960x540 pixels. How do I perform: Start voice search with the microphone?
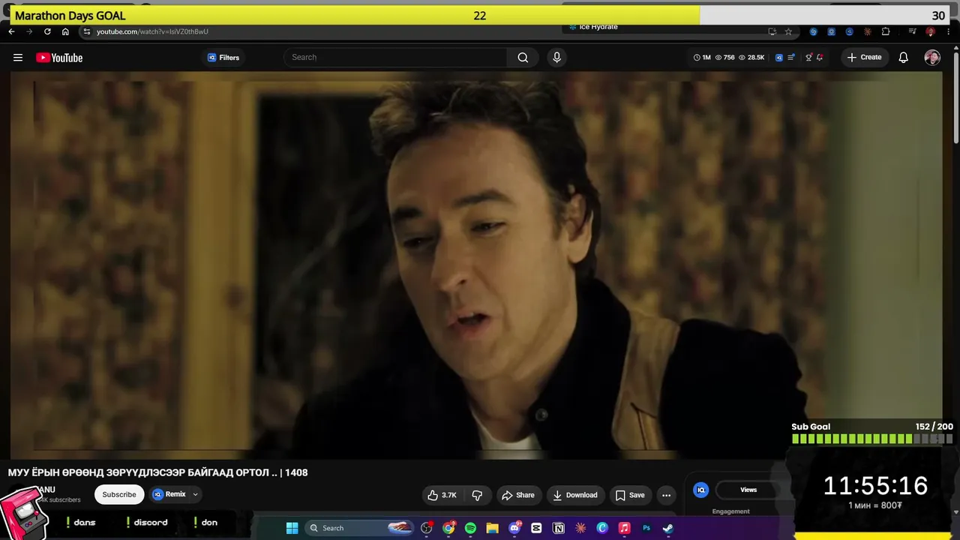coord(556,58)
